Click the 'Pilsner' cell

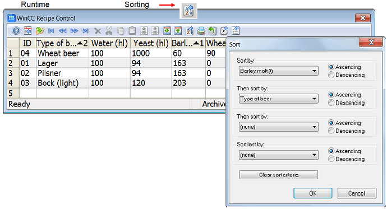click(x=62, y=73)
